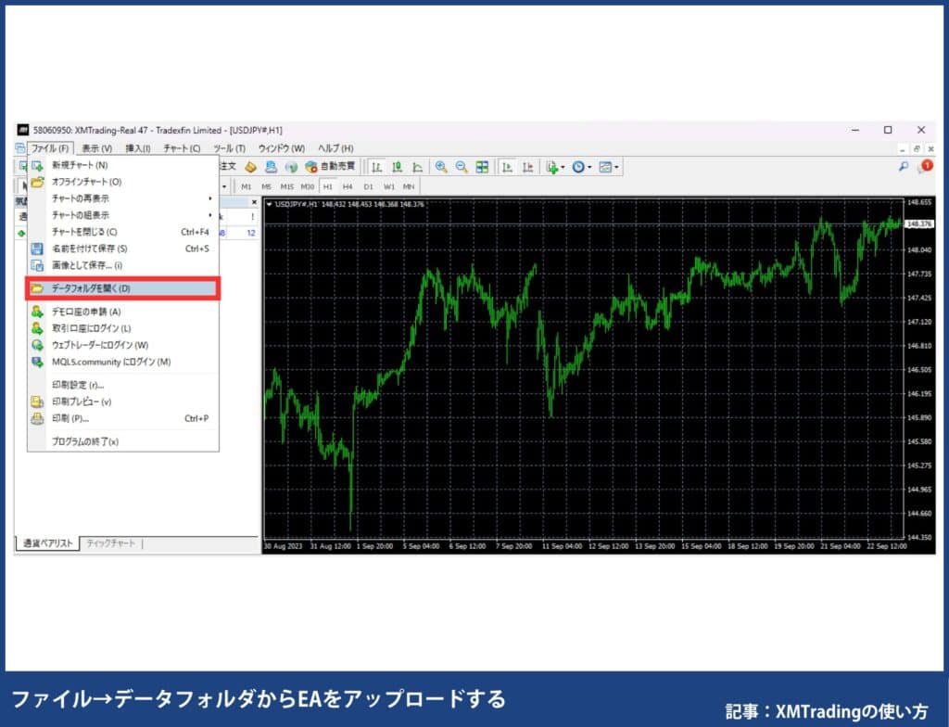The image size is (949, 727).
Task: Open the 表示 (V) menu
Action: point(96,148)
